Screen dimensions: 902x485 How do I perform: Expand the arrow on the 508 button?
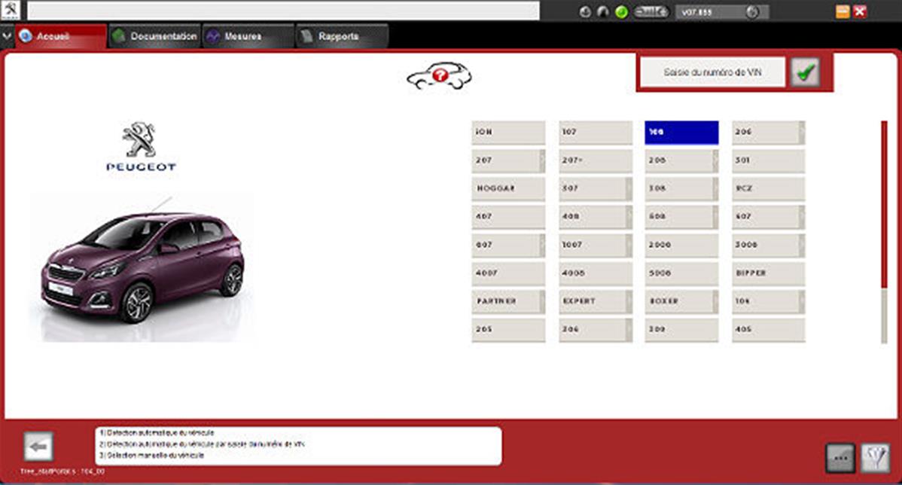[715, 217]
